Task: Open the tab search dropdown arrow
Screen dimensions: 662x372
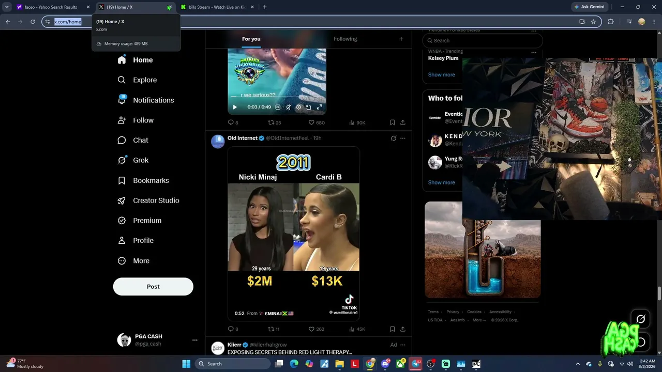Action: pos(7,7)
